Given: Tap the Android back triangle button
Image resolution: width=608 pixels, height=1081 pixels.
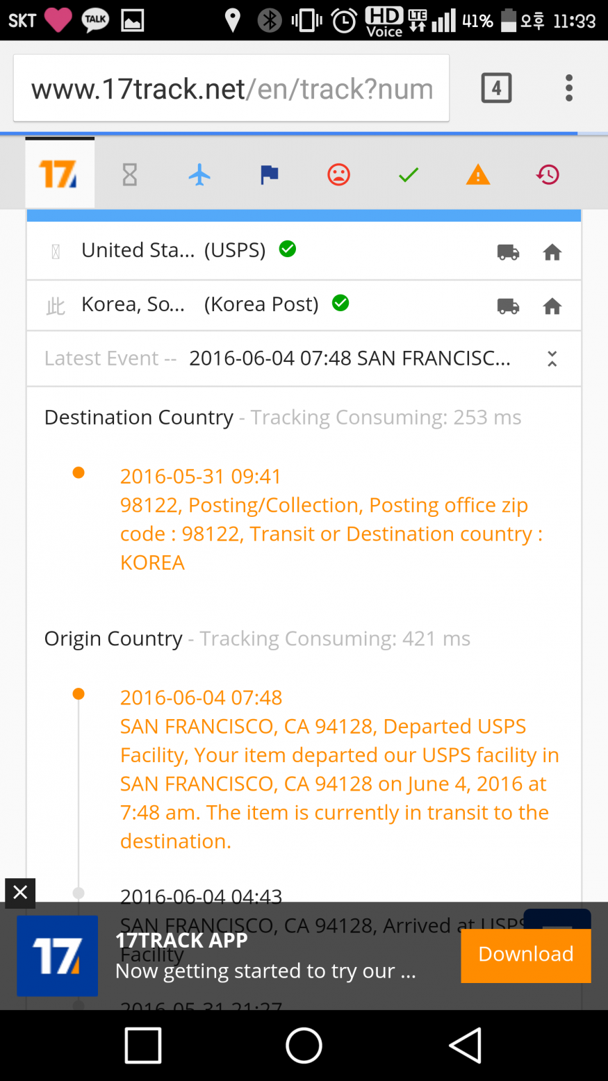Looking at the screenshot, I should tap(465, 1045).
